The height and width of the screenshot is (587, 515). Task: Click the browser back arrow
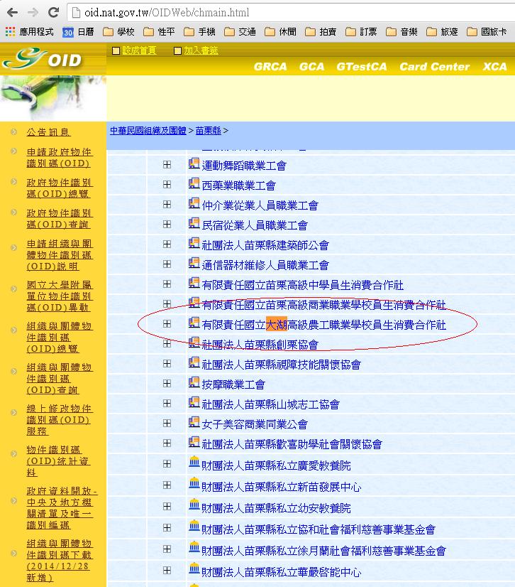[x=12, y=13]
